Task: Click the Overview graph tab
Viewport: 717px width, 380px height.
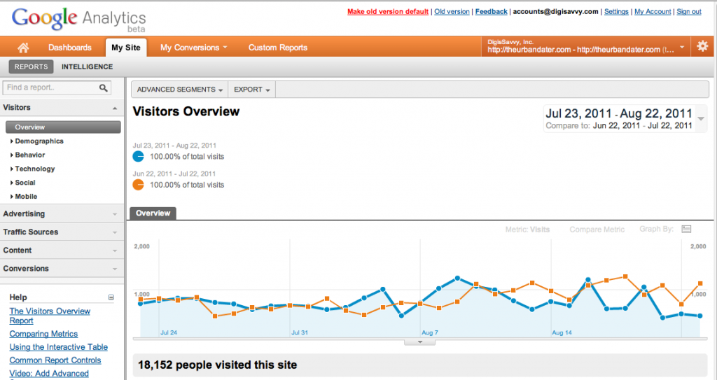Action: pos(153,213)
